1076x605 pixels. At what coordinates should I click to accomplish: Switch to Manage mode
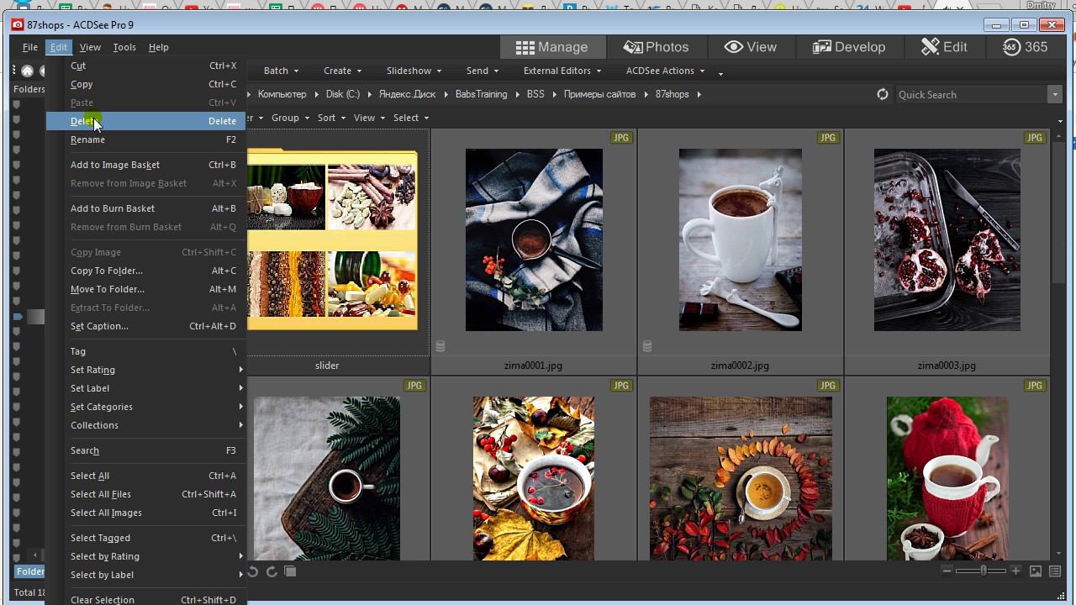click(552, 47)
